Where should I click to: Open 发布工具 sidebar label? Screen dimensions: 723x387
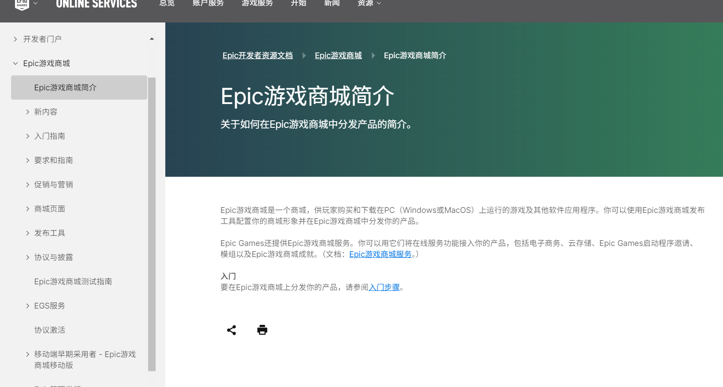click(x=50, y=233)
